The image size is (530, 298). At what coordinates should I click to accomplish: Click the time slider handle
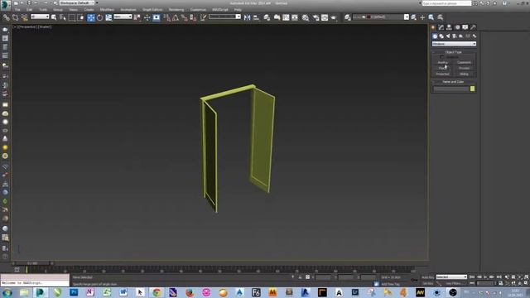(33, 263)
